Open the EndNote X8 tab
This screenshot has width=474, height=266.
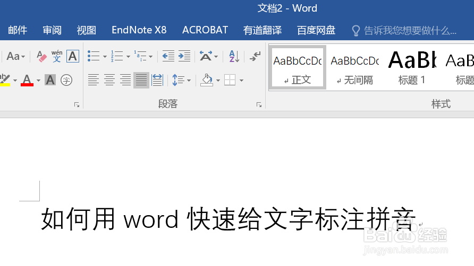click(139, 30)
